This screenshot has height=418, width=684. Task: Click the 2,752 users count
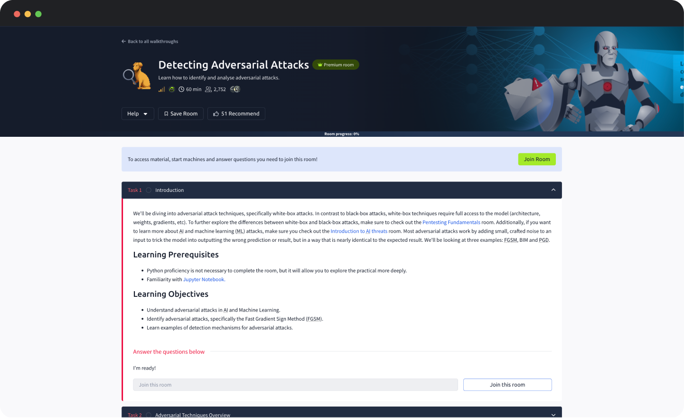(x=220, y=89)
